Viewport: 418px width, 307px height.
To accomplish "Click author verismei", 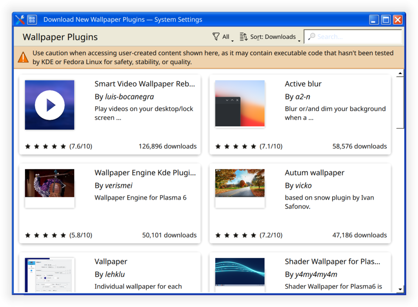I will point(119,186).
